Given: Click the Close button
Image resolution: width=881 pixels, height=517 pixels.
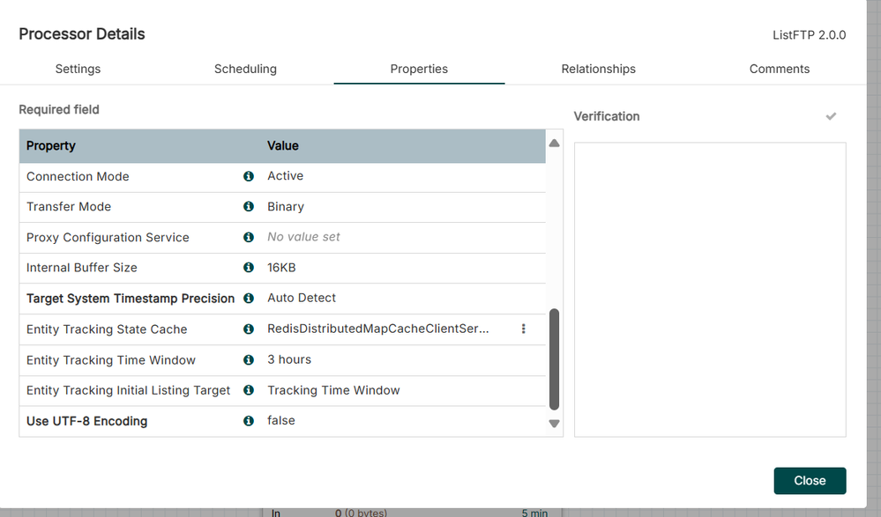Looking at the screenshot, I should (809, 480).
